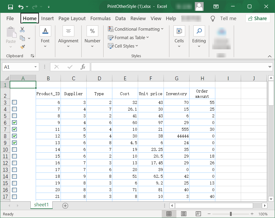Image resolution: width=275 pixels, height=218 pixels.
Task: Uncheck the checkbox on row 6
Action: point(14,122)
